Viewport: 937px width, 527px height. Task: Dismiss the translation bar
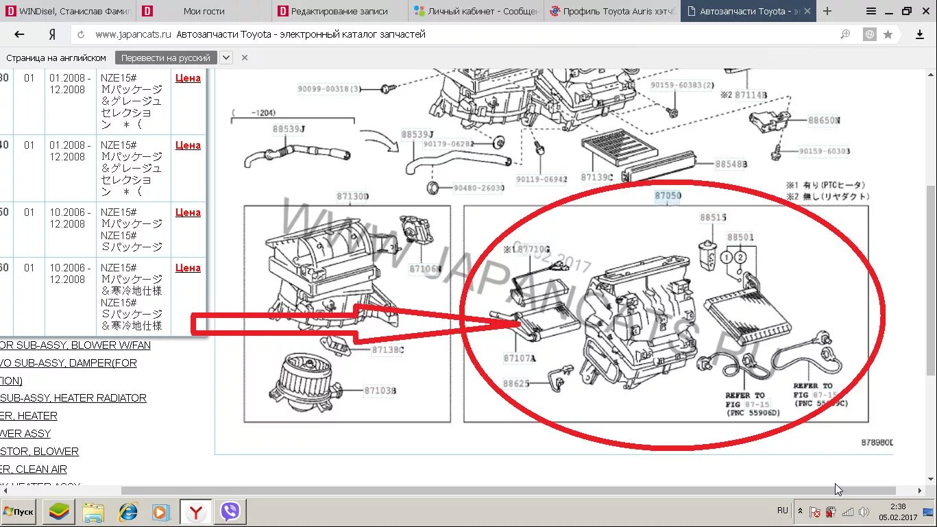[245, 58]
